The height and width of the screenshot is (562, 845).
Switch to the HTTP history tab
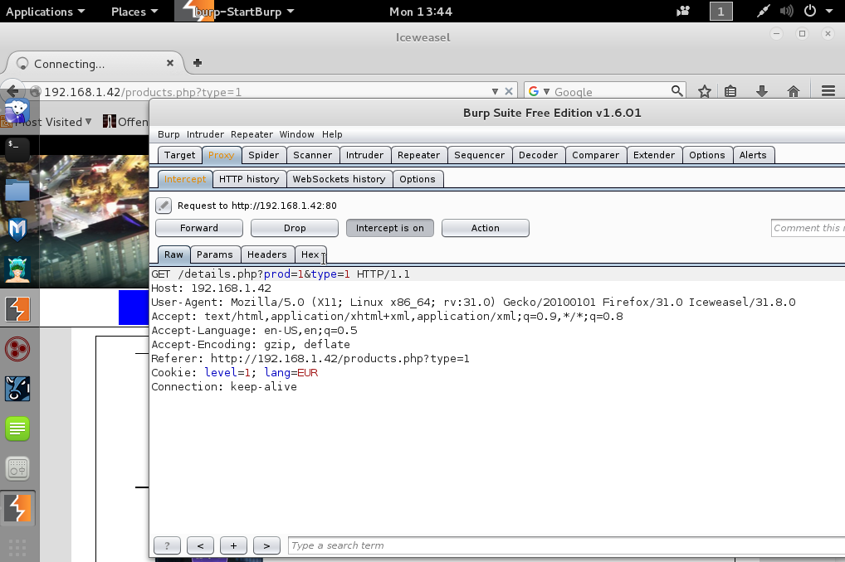(x=249, y=179)
